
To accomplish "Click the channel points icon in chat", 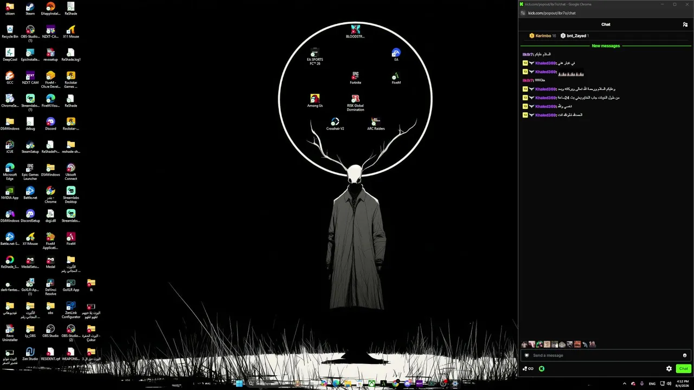I will tap(528, 369).
